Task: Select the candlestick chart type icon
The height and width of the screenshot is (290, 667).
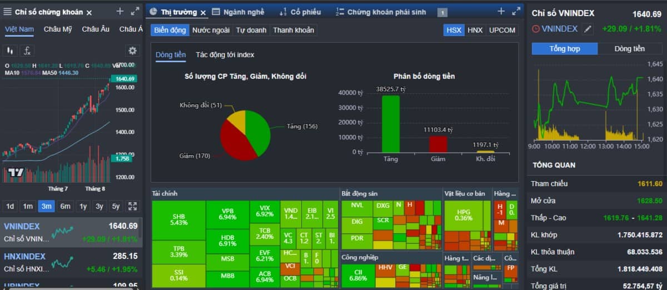Action: (x=10, y=51)
